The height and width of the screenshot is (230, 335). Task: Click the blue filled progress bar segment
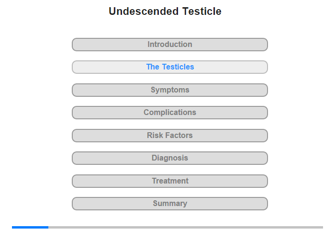point(30,227)
